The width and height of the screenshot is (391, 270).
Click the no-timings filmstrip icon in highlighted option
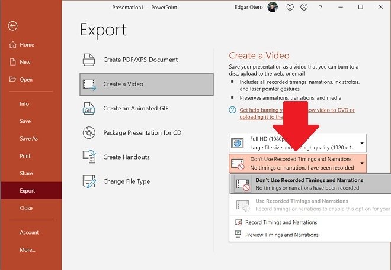pos(243,184)
